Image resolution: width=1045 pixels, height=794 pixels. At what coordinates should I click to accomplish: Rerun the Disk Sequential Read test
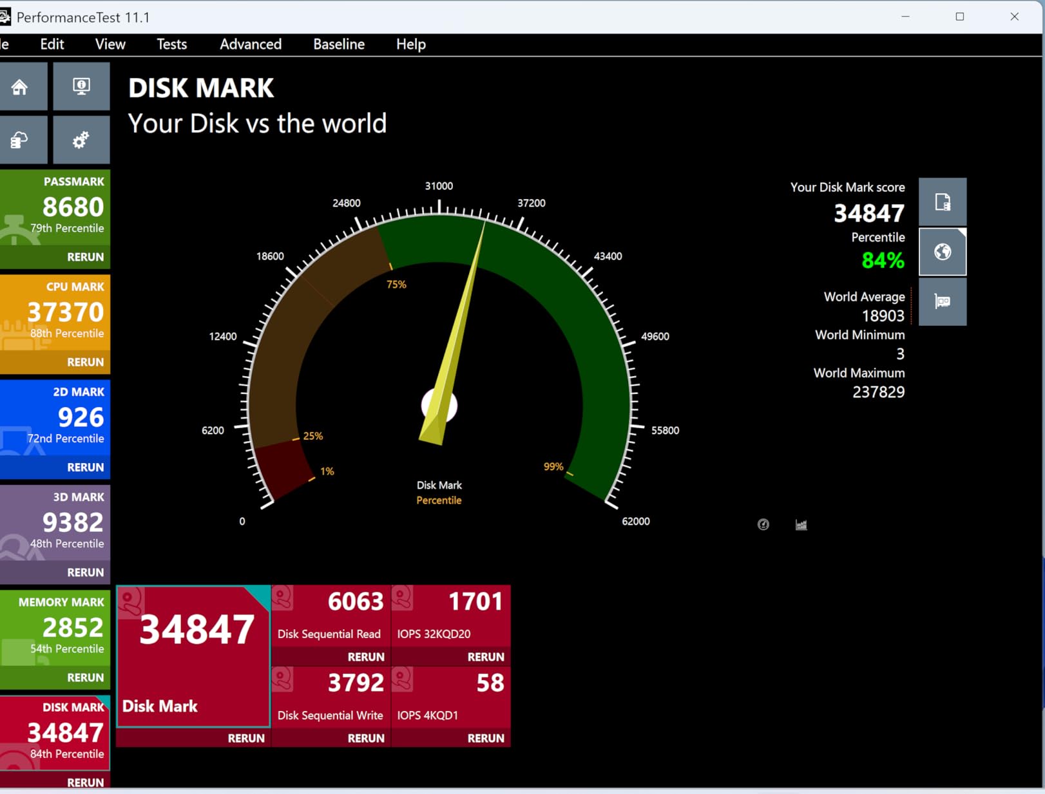(365, 657)
